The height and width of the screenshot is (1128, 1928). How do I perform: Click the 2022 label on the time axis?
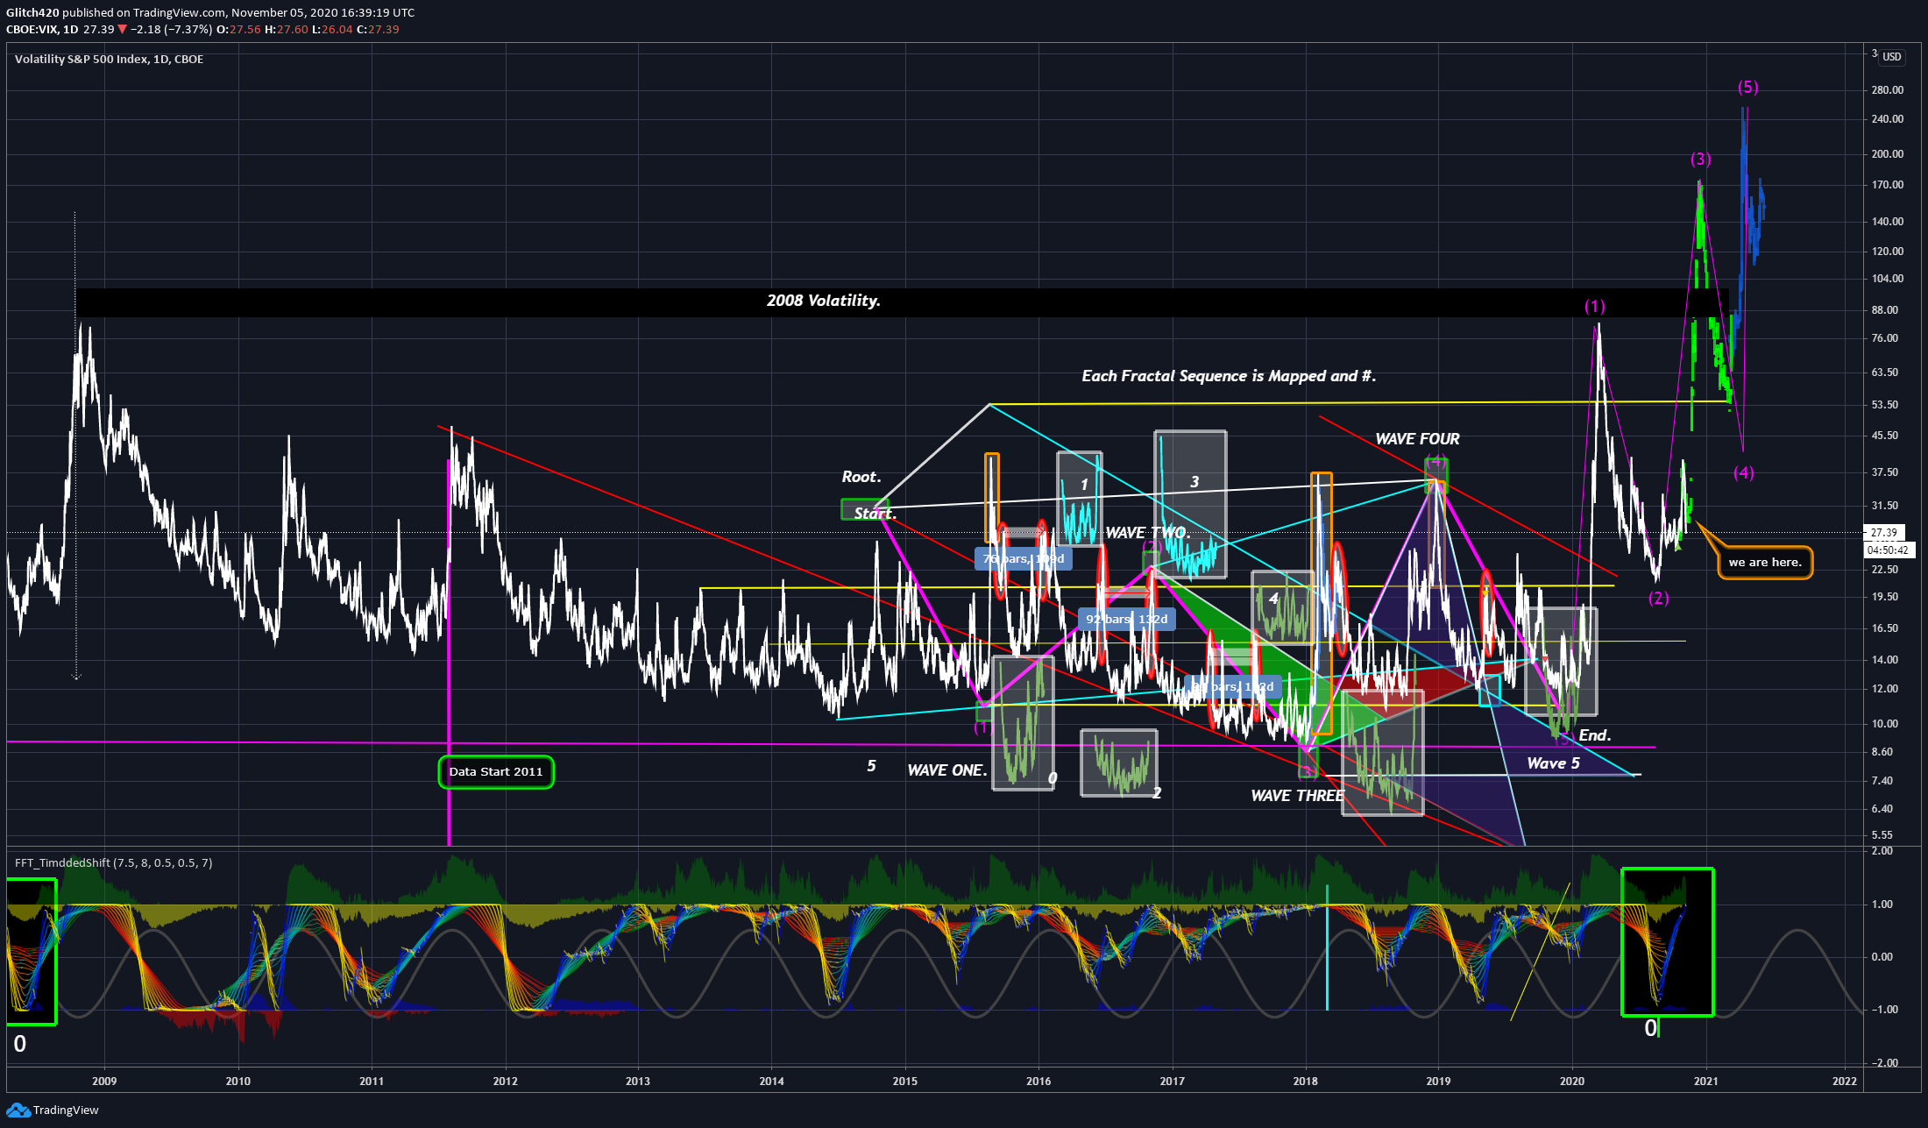click(x=1844, y=1081)
